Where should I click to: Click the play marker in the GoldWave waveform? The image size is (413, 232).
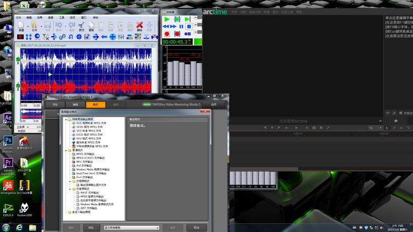(x=50, y=75)
